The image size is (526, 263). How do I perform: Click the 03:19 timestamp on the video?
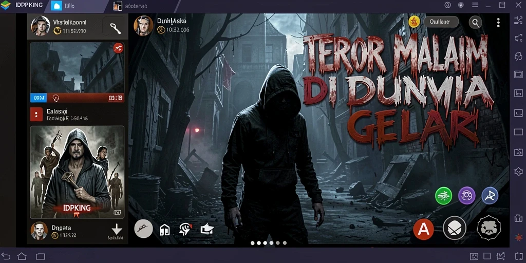point(115,98)
